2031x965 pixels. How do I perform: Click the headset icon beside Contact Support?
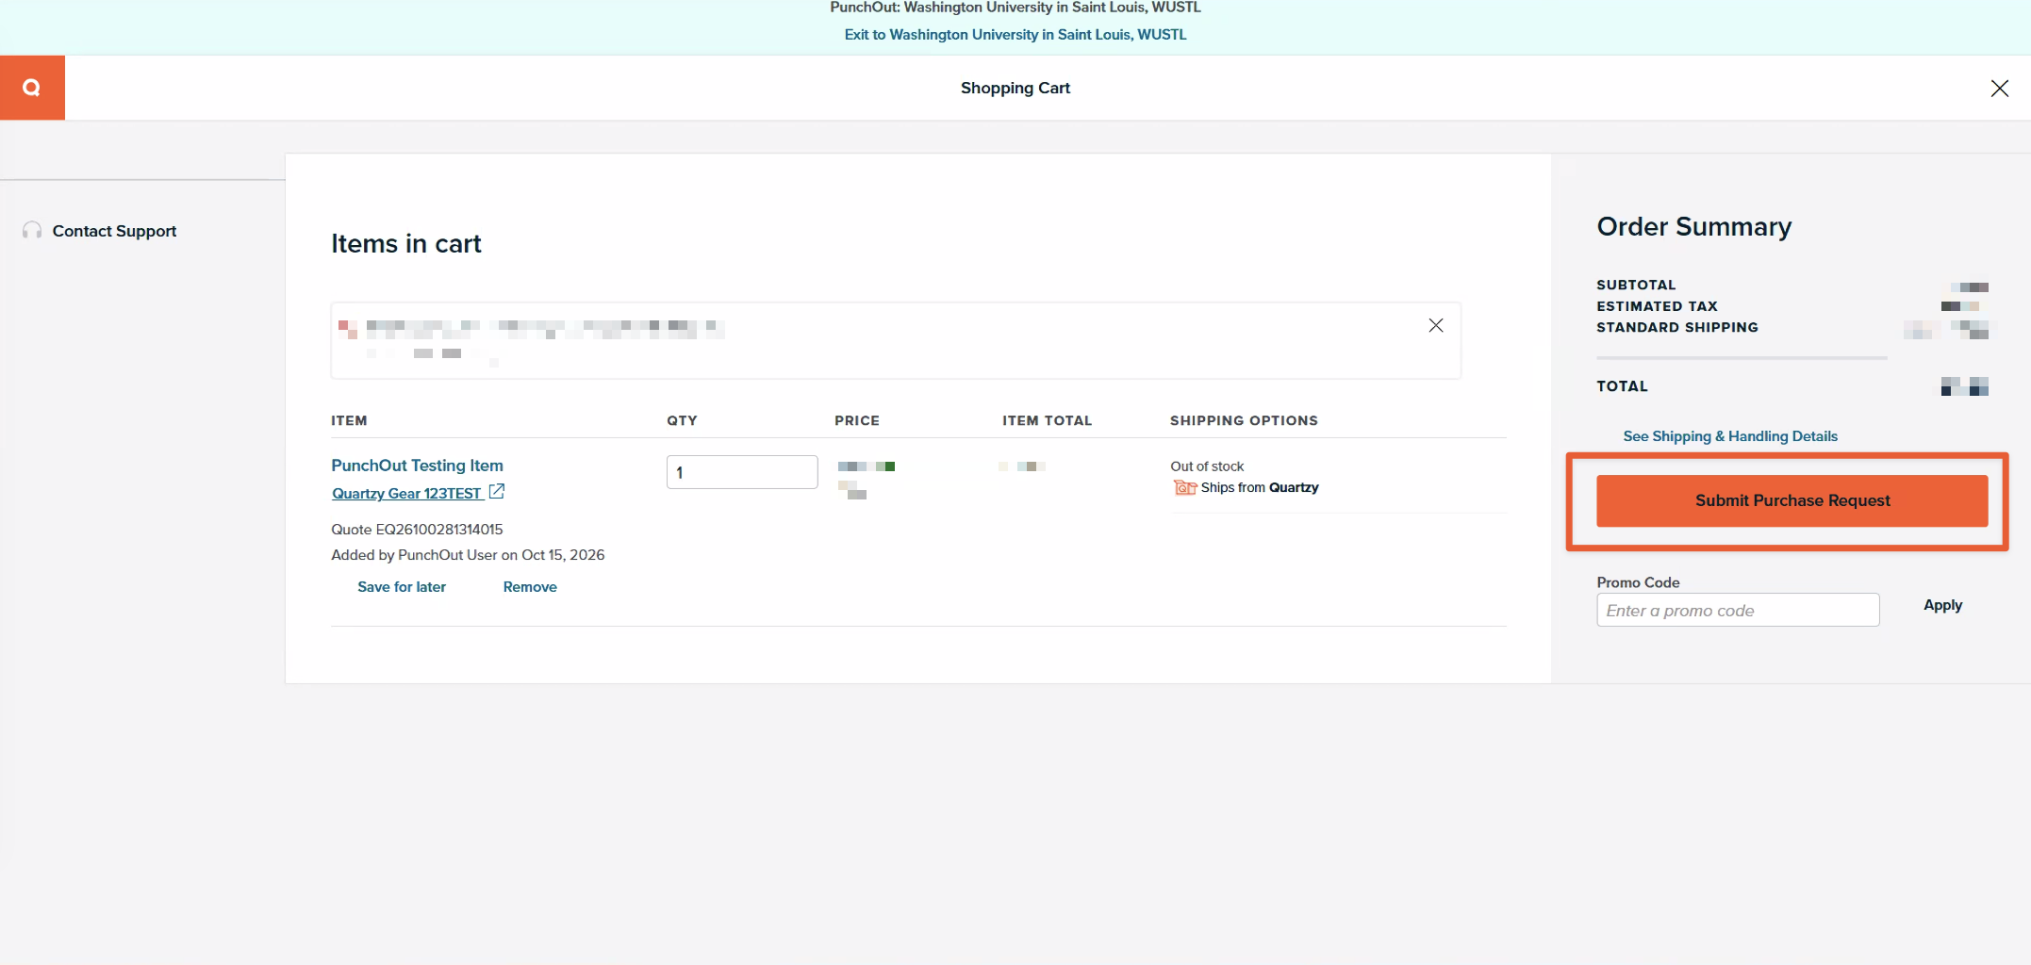(32, 231)
